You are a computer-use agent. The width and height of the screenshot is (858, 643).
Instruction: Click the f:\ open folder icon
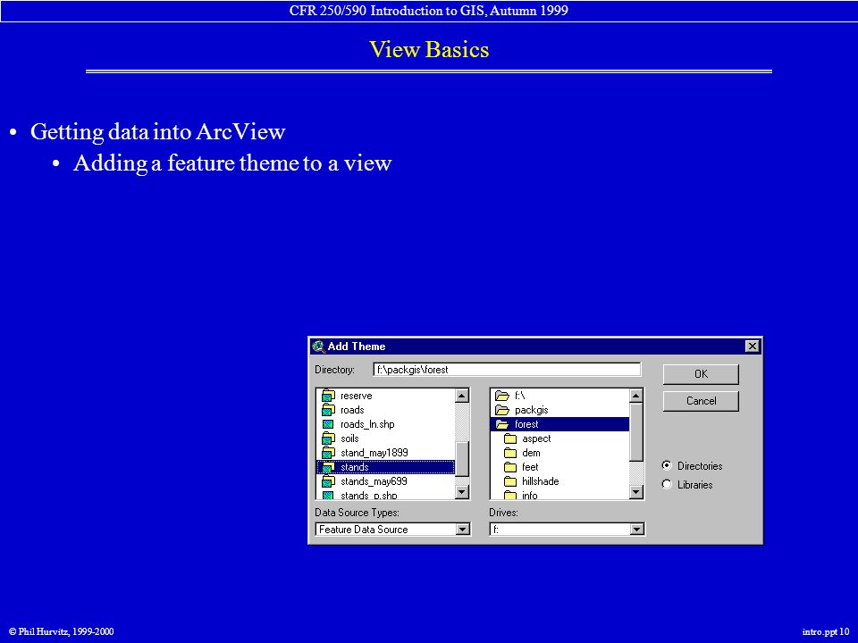coord(501,396)
